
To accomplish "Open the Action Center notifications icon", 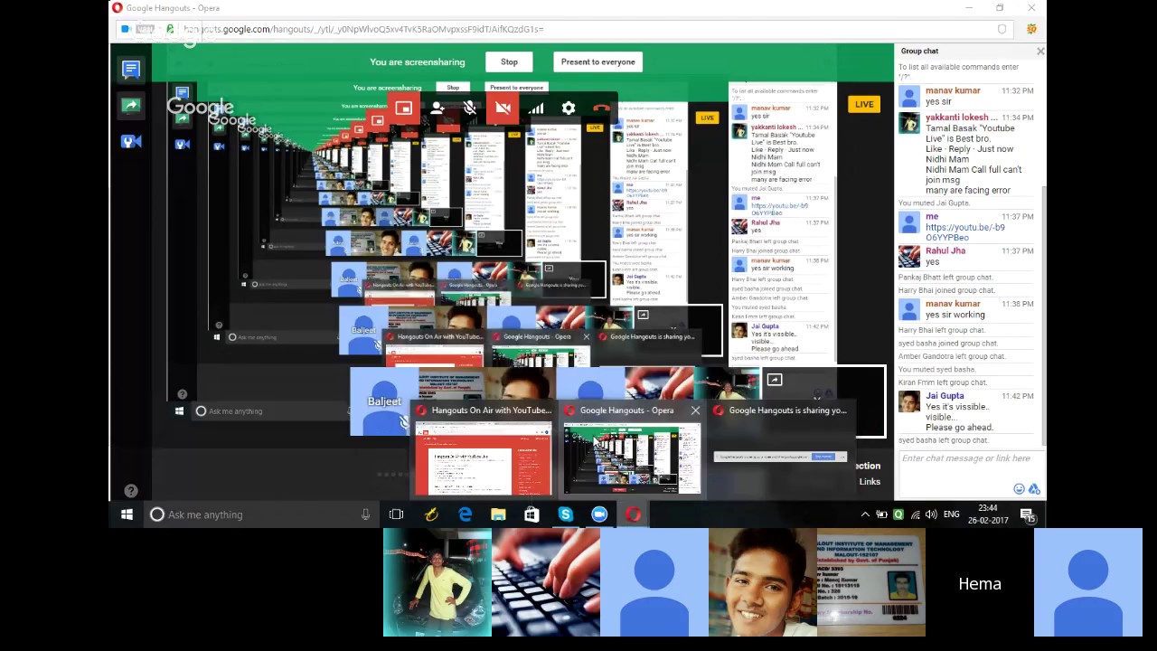I will click(x=1028, y=515).
